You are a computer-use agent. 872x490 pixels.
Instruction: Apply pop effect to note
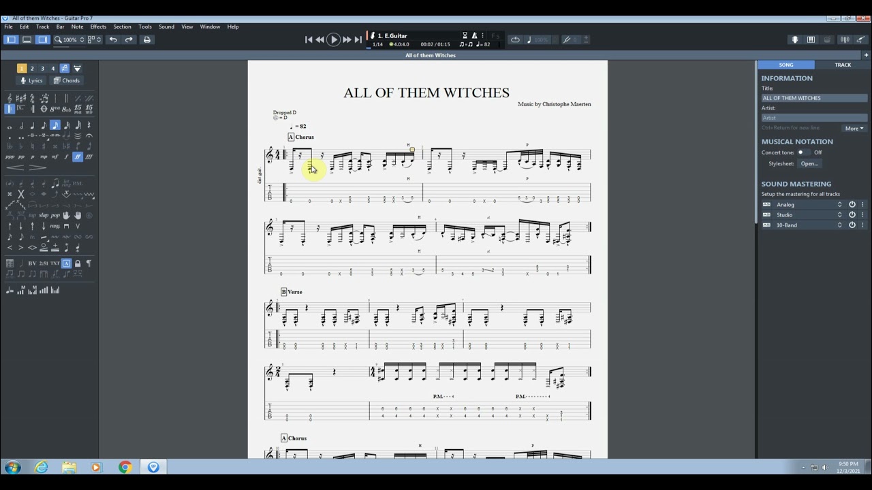55,215
